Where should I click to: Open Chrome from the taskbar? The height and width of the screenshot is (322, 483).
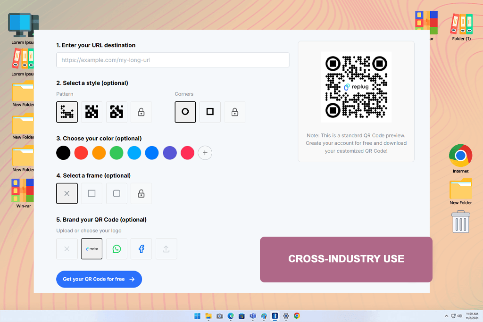click(x=297, y=316)
